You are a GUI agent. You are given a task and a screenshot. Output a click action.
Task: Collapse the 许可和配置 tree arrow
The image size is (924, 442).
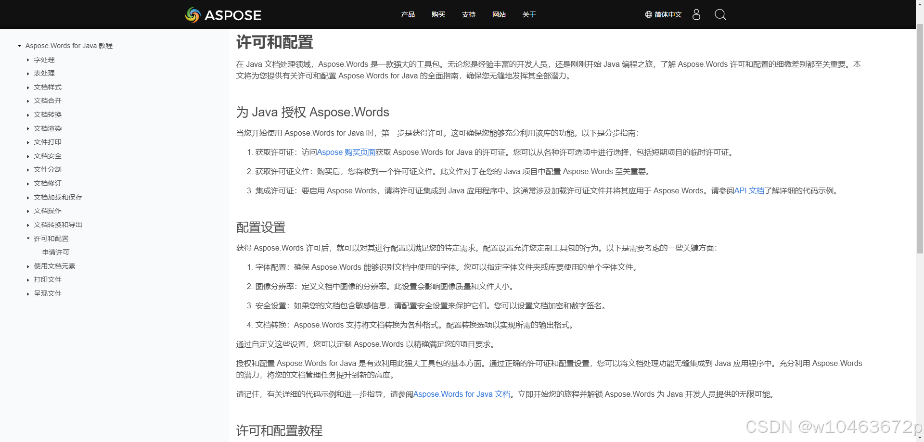click(x=28, y=239)
